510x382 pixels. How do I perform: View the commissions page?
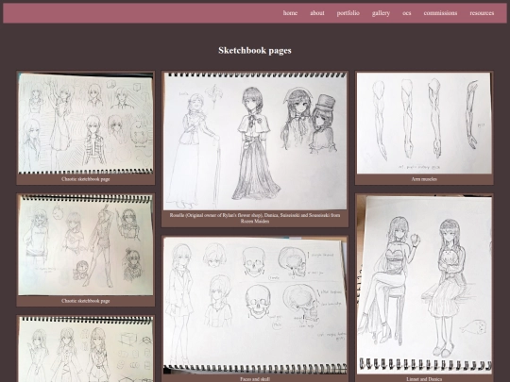[440, 13]
